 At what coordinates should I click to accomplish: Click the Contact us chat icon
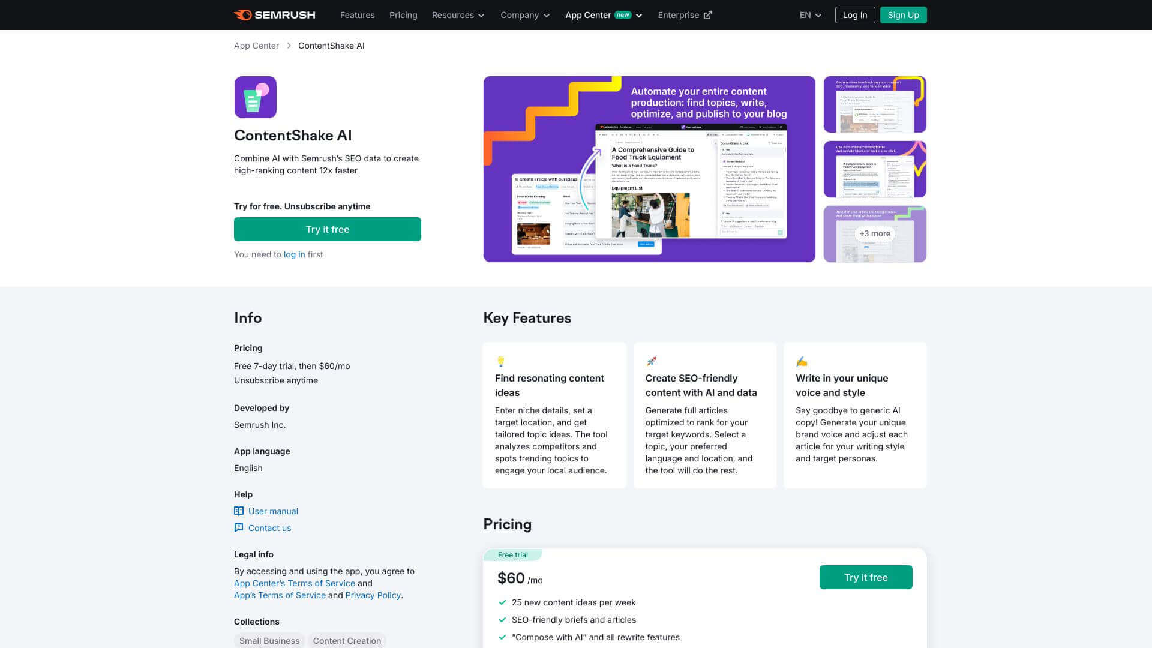(x=239, y=528)
